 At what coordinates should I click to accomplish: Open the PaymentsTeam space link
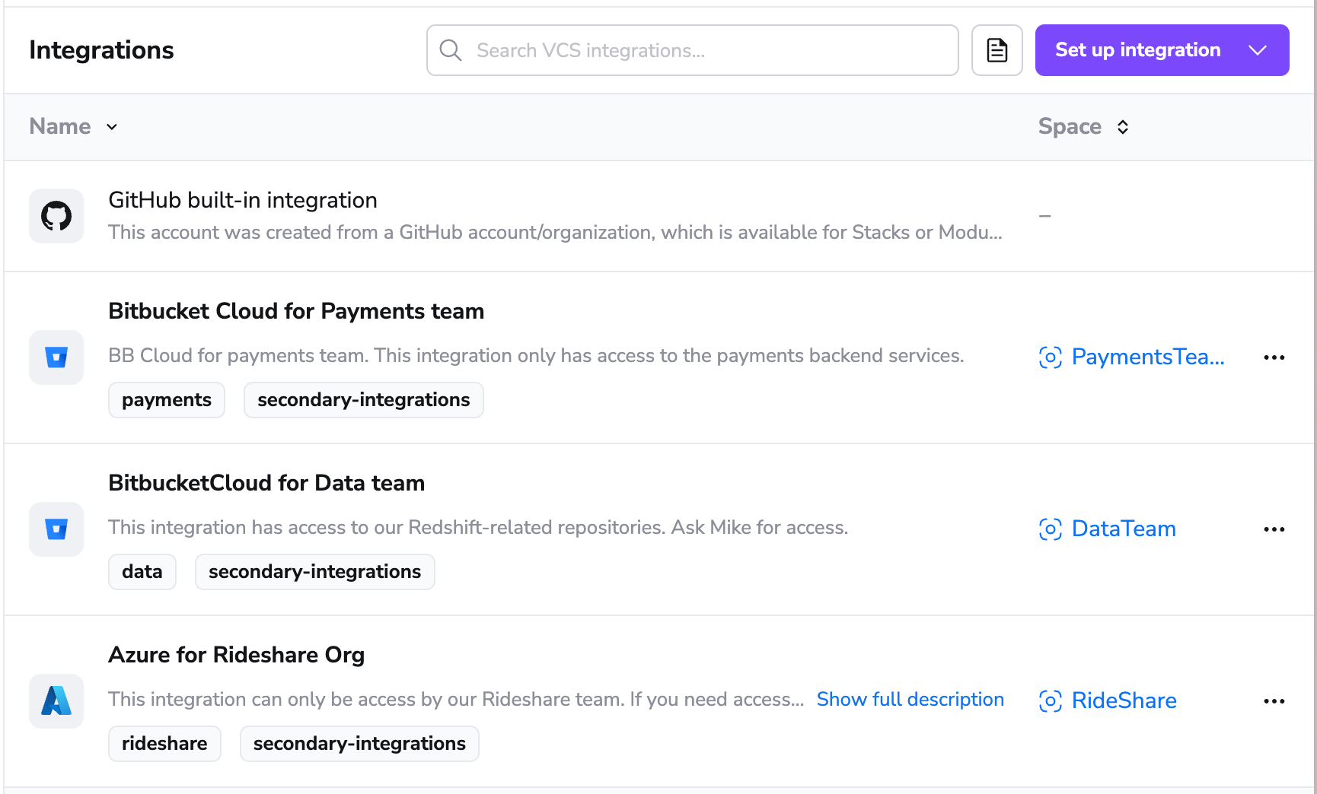[x=1147, y=357]
